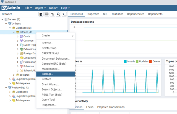The image size is (177, 114).
Task: Switch to the SQL tab
Action: coord(105,14)
